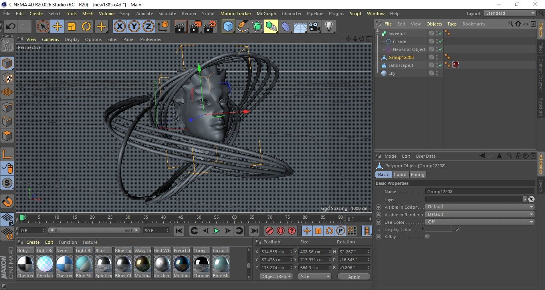
Task: Open the Subdivision Surface generator menu
Action: click(x=257, y=27)
